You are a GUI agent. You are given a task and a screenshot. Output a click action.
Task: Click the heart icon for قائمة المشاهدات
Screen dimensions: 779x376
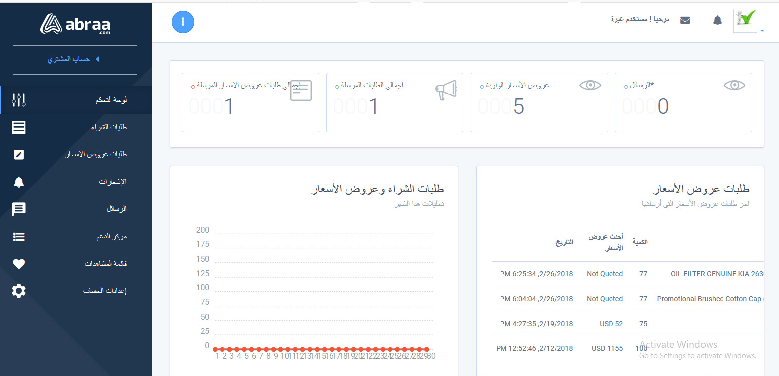pos(19,264)
